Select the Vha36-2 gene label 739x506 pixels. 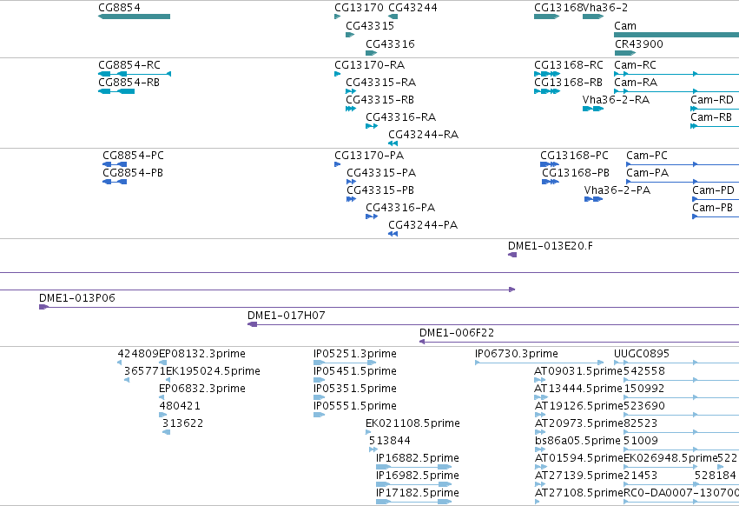(x=605, y=8)
